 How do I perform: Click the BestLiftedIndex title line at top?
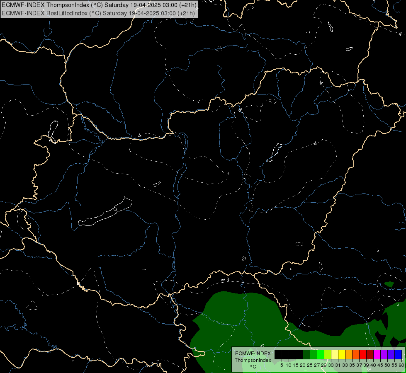98,13
